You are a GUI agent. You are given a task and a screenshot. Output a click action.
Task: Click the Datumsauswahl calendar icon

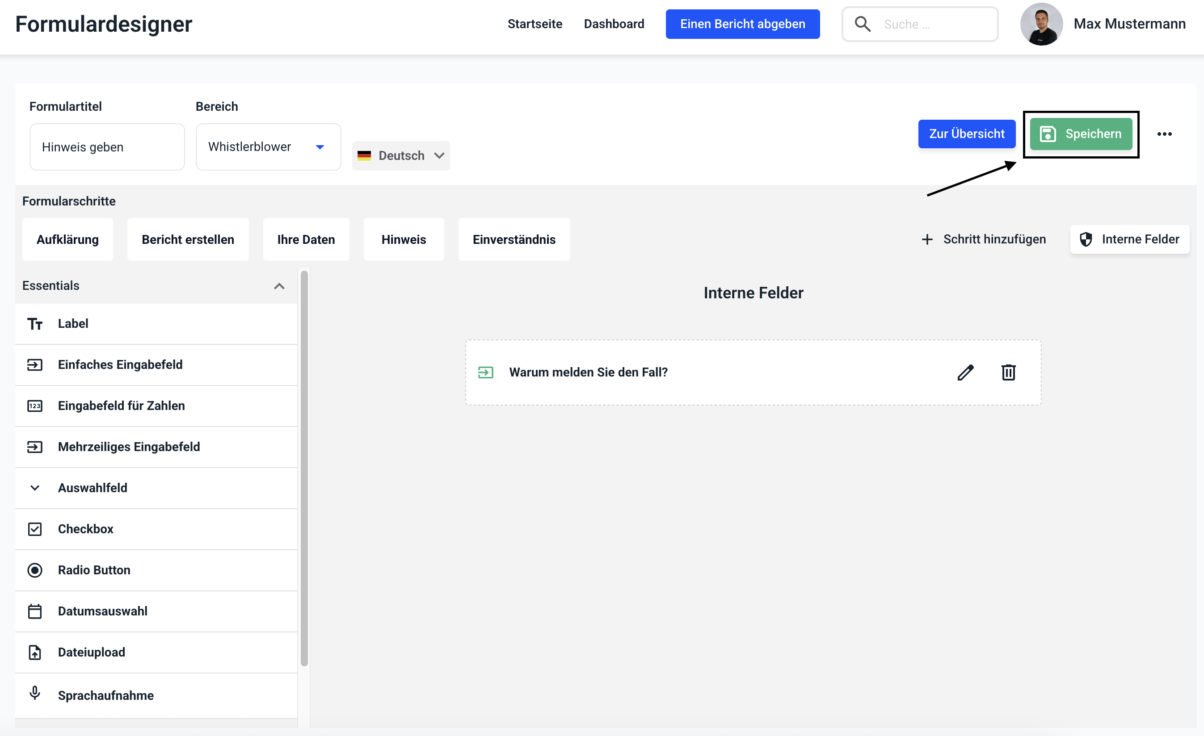pyautogui.click(x=35, y=611)
